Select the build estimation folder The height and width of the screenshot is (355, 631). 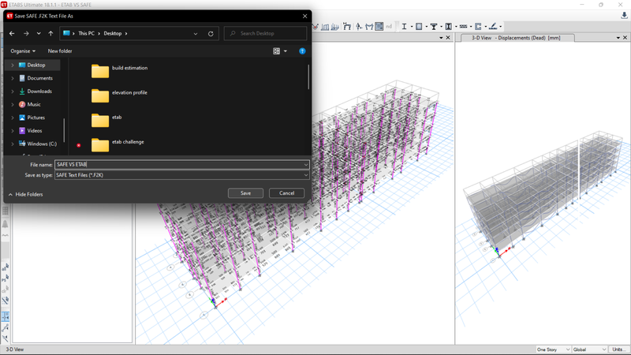click(120, 71)
